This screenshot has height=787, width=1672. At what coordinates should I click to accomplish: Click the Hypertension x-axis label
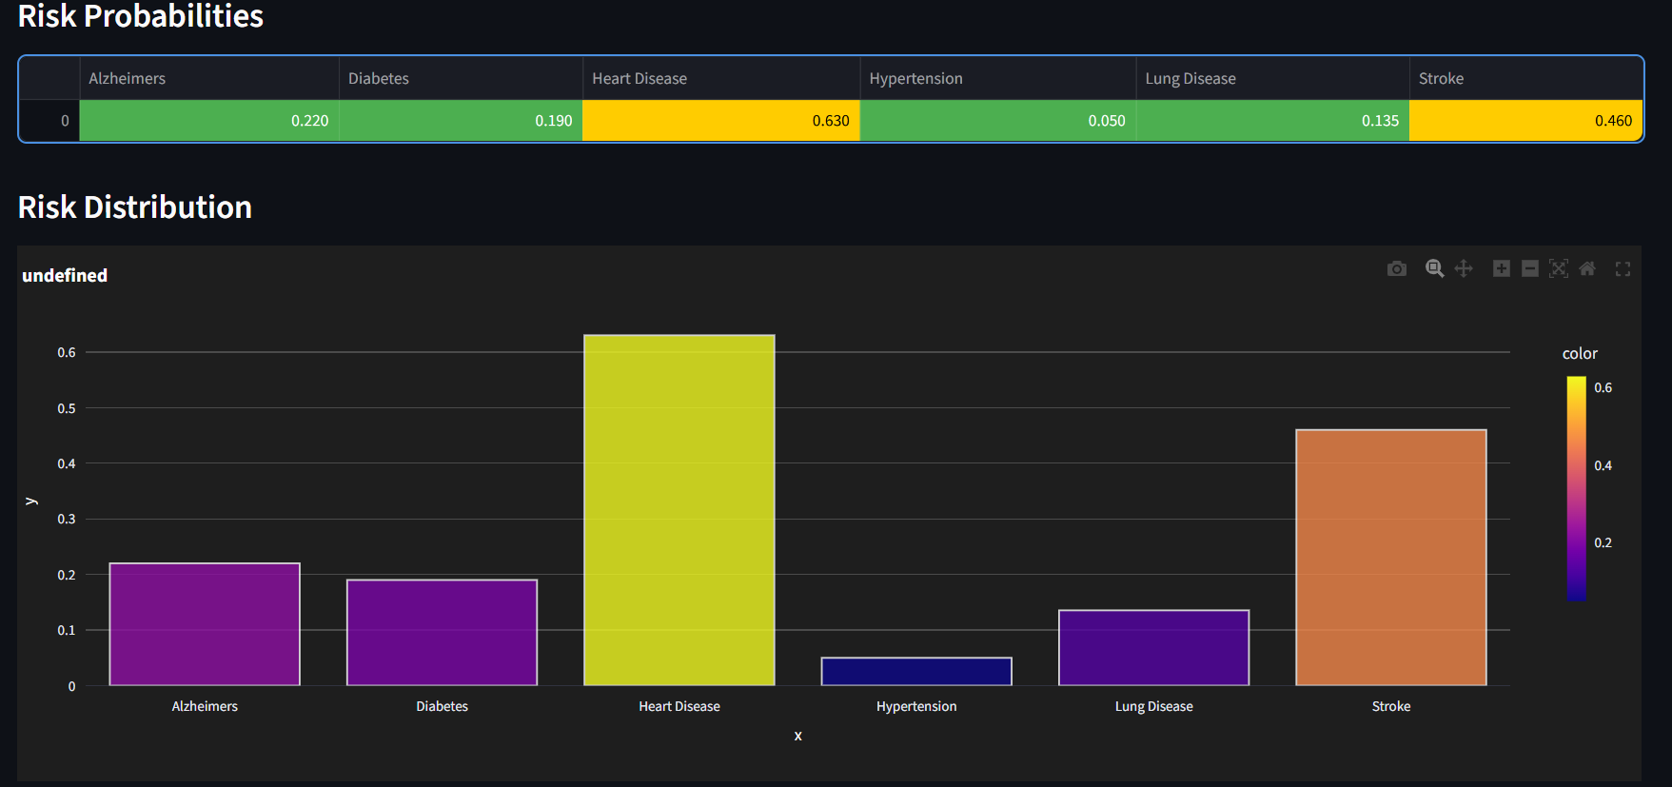coord(916,706)
